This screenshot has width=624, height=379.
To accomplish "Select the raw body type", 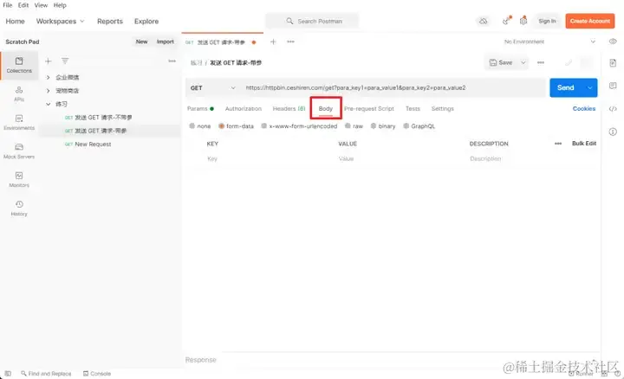I will pyautogui.click(x=354, y=126).
